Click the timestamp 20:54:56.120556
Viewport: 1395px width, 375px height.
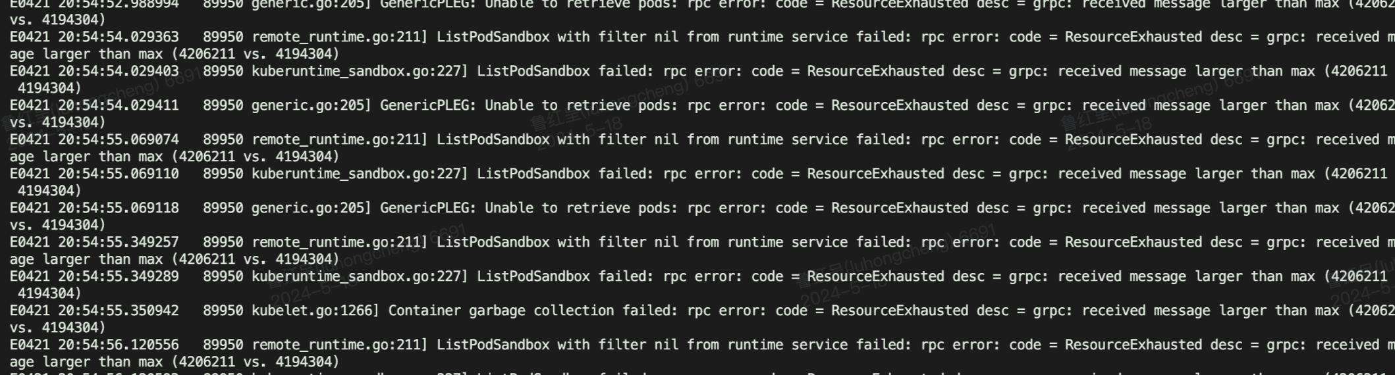tap(119, 345)
